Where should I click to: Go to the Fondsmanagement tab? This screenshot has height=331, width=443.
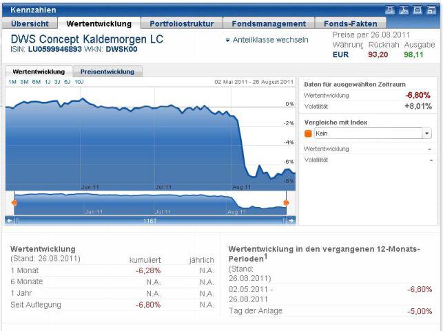tap(268, 23)
